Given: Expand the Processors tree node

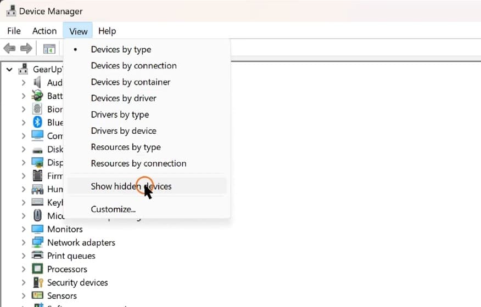Looking at the screenshot, I should tap(24, 269).
